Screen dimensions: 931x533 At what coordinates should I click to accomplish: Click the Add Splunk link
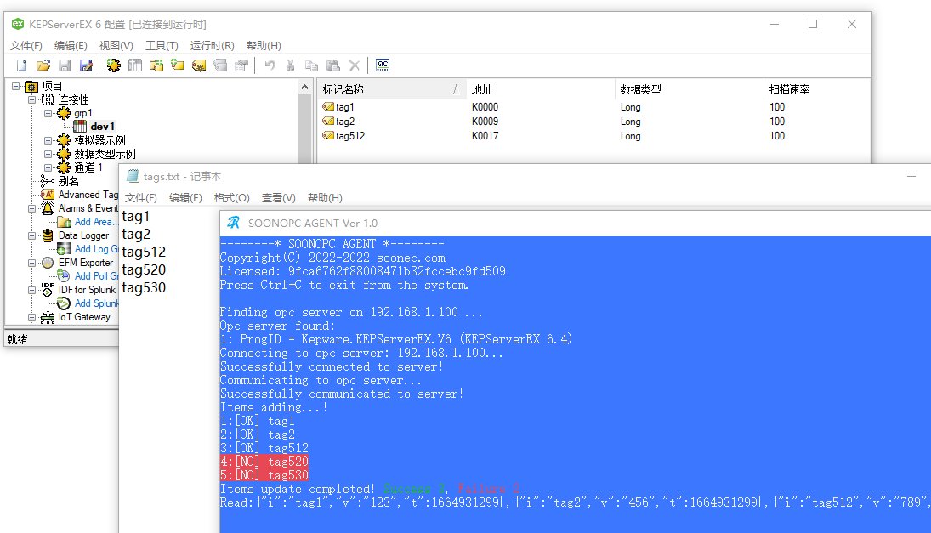point(96,303)
